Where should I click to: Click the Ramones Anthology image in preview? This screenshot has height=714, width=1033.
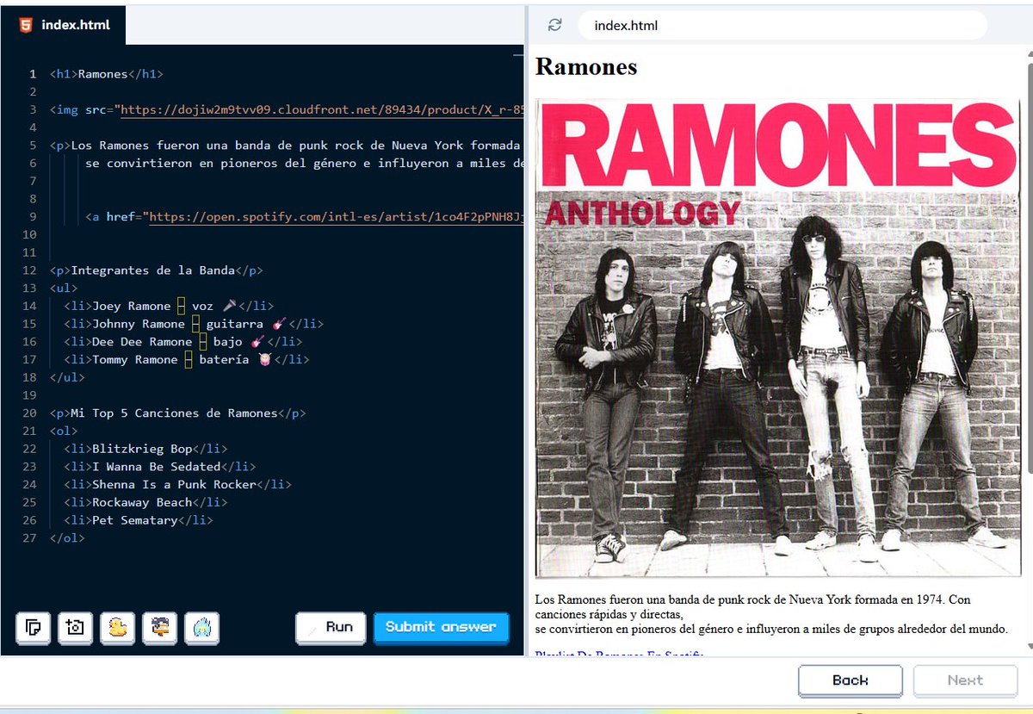[x=778, y=338]
